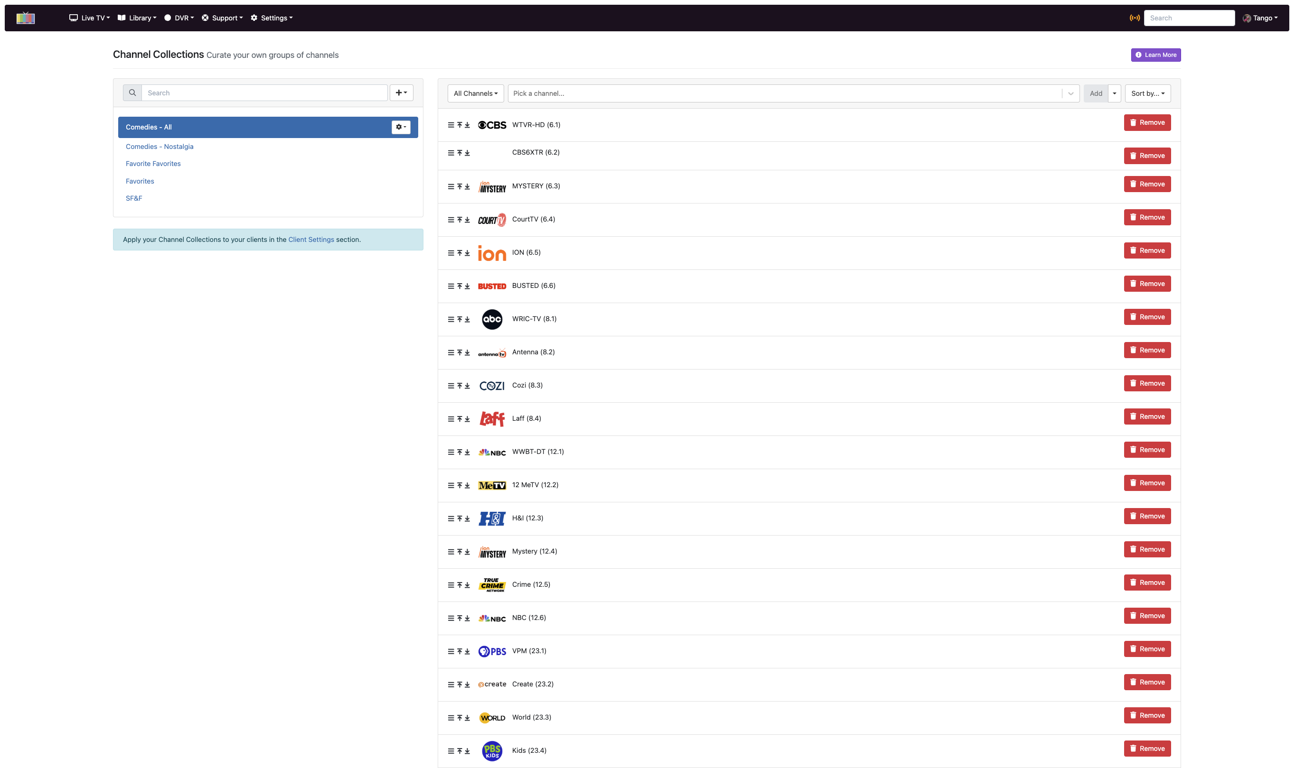1295x768 pixels.
Task: Open the Sort by dropdown
Action: coord(1147,93)
